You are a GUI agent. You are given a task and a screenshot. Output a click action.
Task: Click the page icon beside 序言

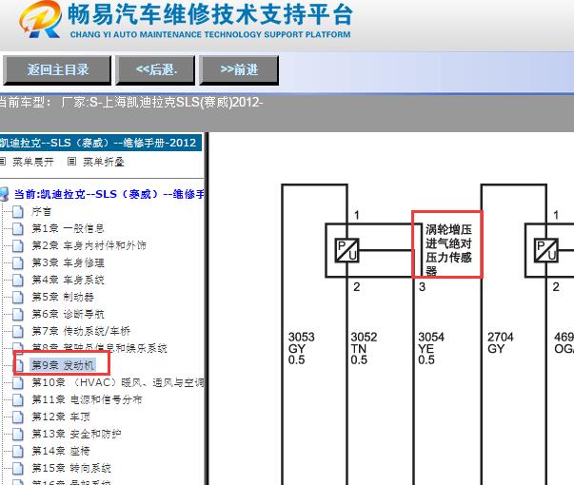(x=17, y=212)
